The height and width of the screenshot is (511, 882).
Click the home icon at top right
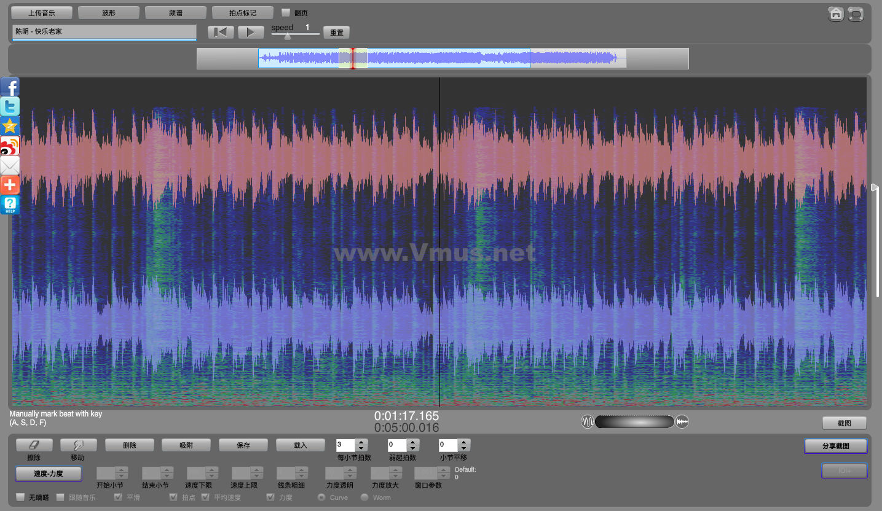836,14
